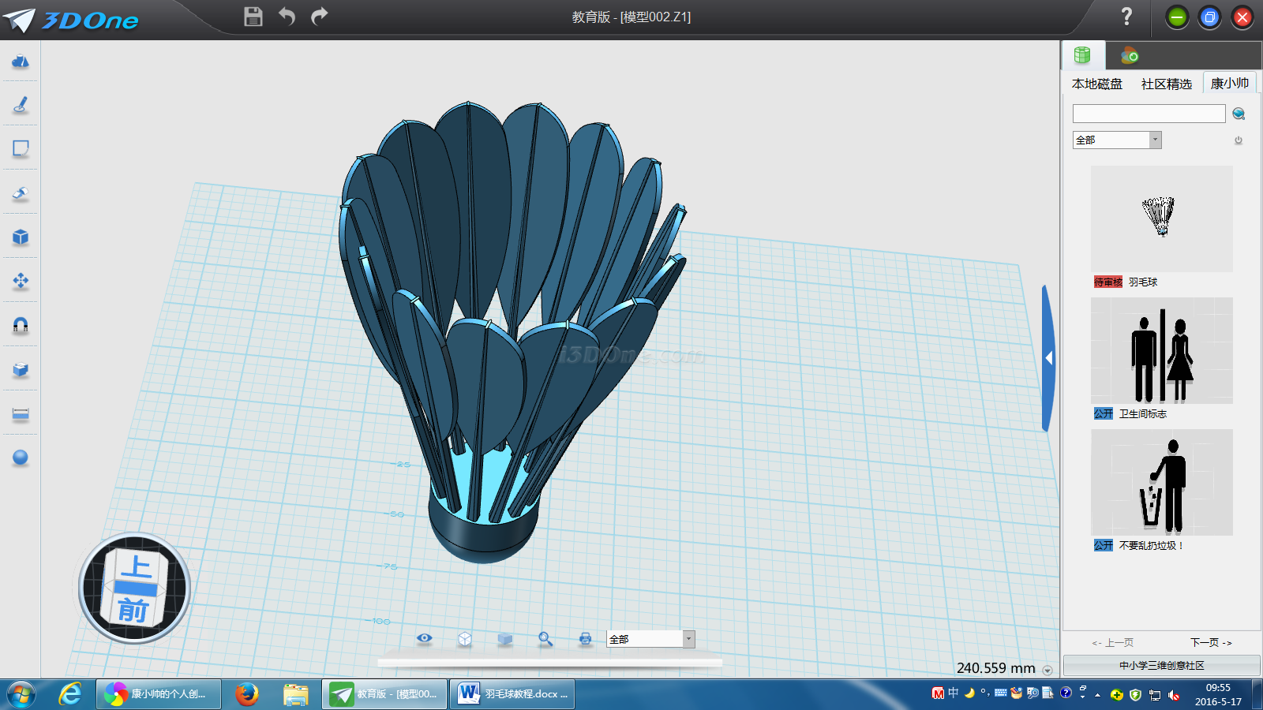Switch to the 本地磁盘 tab

click(x=1096, y=84)
